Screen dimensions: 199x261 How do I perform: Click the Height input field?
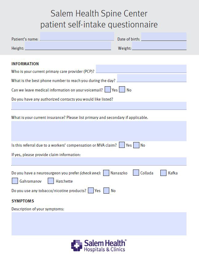point(68,46)
